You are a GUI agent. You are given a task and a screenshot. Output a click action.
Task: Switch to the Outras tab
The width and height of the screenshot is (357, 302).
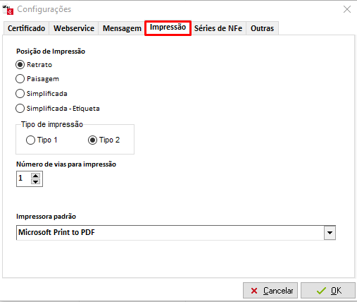[262, 28]
